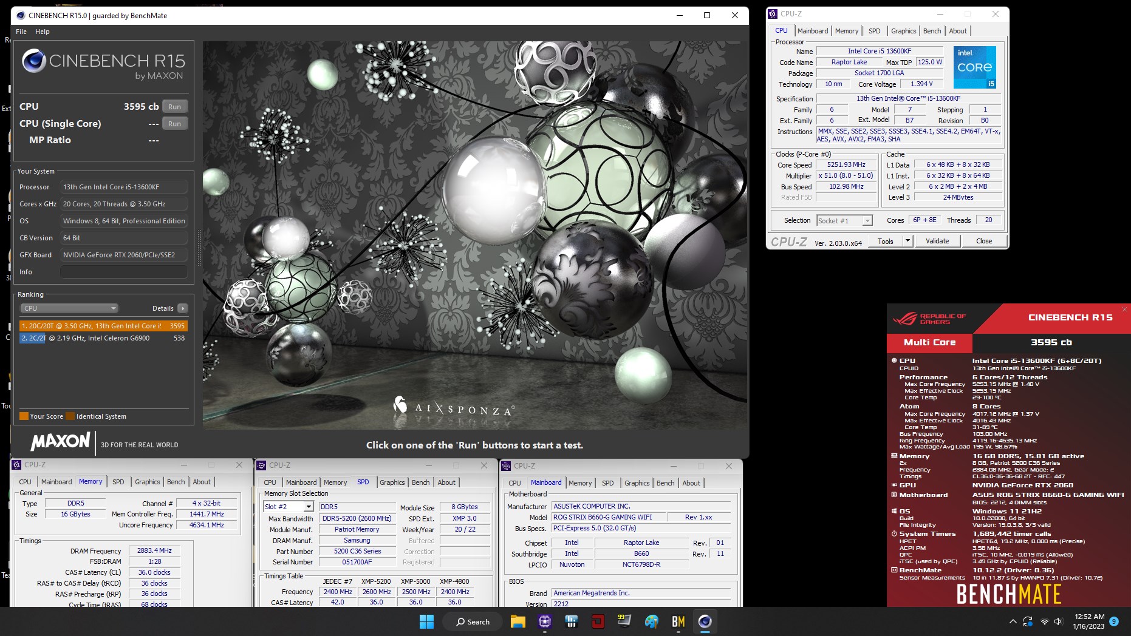Screen dimensions: 1131x636
Task: Click the MAXON logo at bottom left
Action: coord(61,441)
